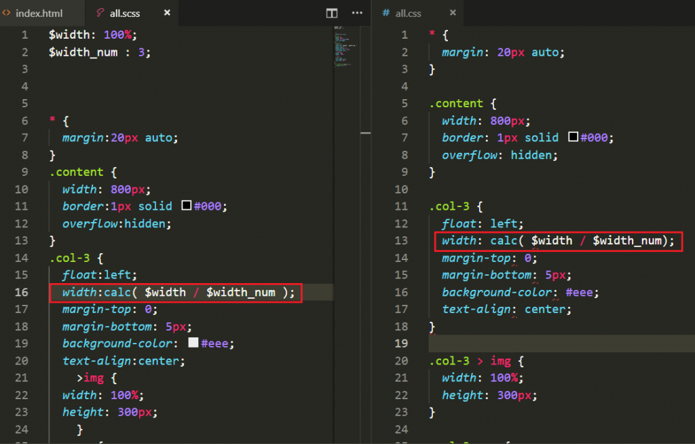695x444 pixels.
Task: Click '>img {' nested selector in all.scss
Action: (x=96, y=378)
